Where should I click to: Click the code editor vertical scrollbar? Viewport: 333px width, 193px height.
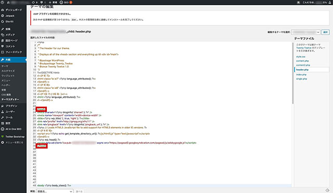tap(293, 73)
